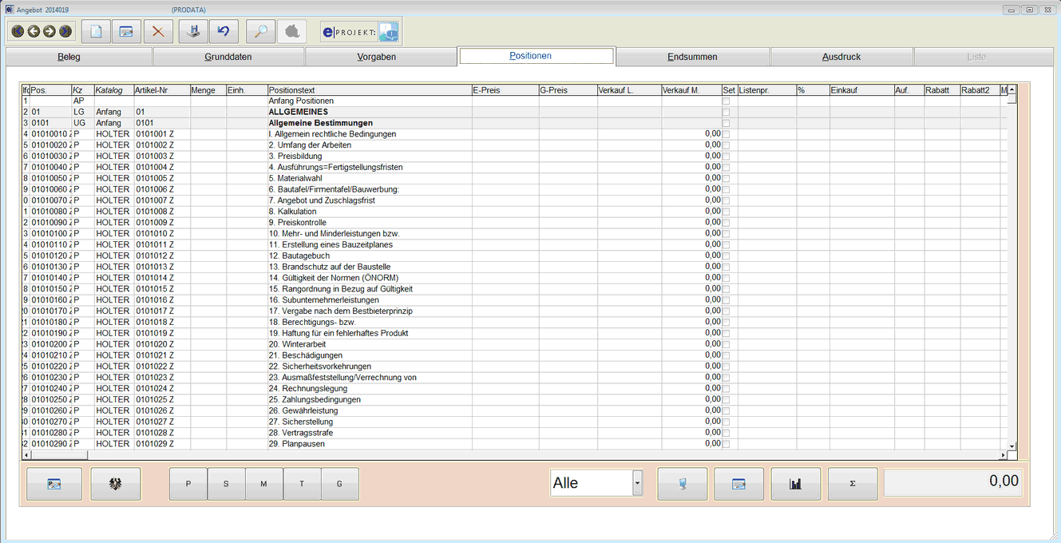Tick Set checkbox for Anfang Positionen row
Screen dimensions: 1061x543
pos(726,101)
